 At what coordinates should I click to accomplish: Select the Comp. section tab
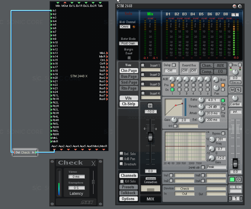(x=207, y=72)
